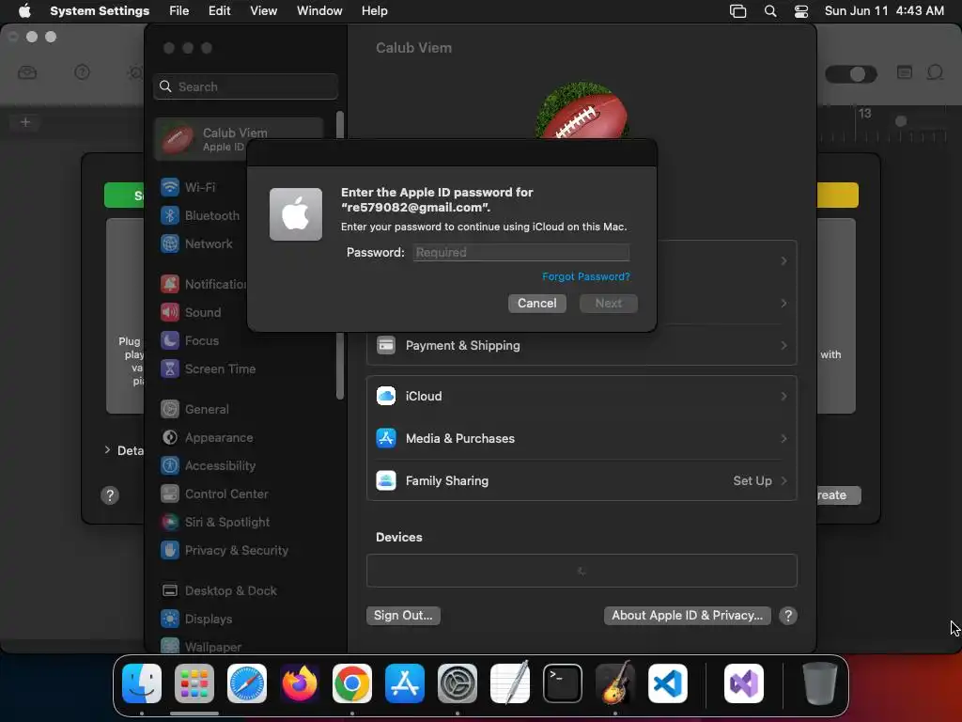Open the Apple menu
Screen dimensions: 962x722
tap(24, 11)
